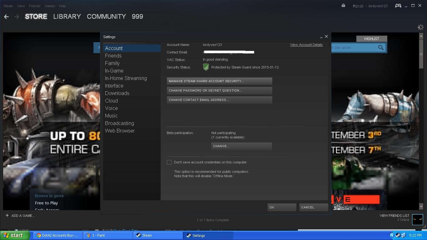Select Interface settings category

[x=132, y=86]
